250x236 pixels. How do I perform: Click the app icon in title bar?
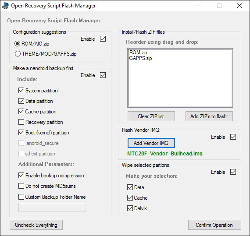click(x=5, y=6)
